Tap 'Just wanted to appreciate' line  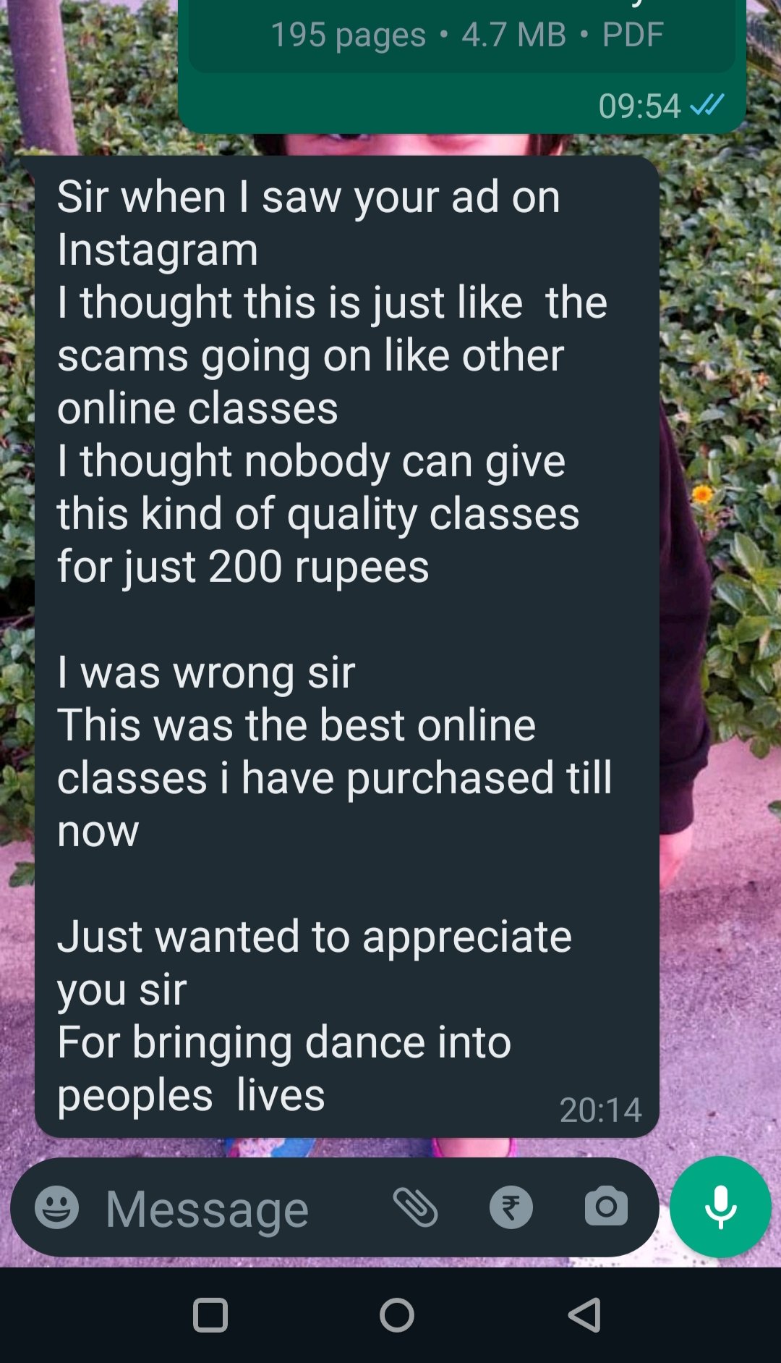pos(315,936)
